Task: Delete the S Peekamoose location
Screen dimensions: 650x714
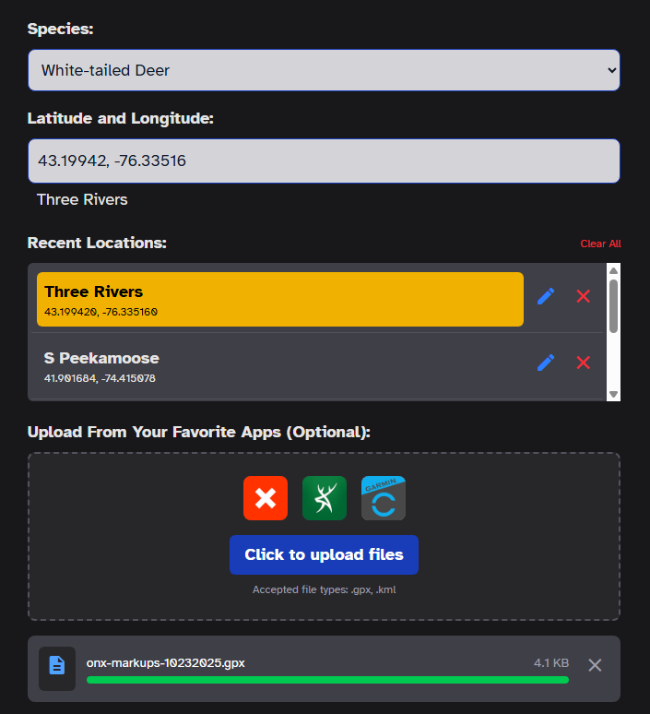Action: pyautogui.click(x=583, y=363)
